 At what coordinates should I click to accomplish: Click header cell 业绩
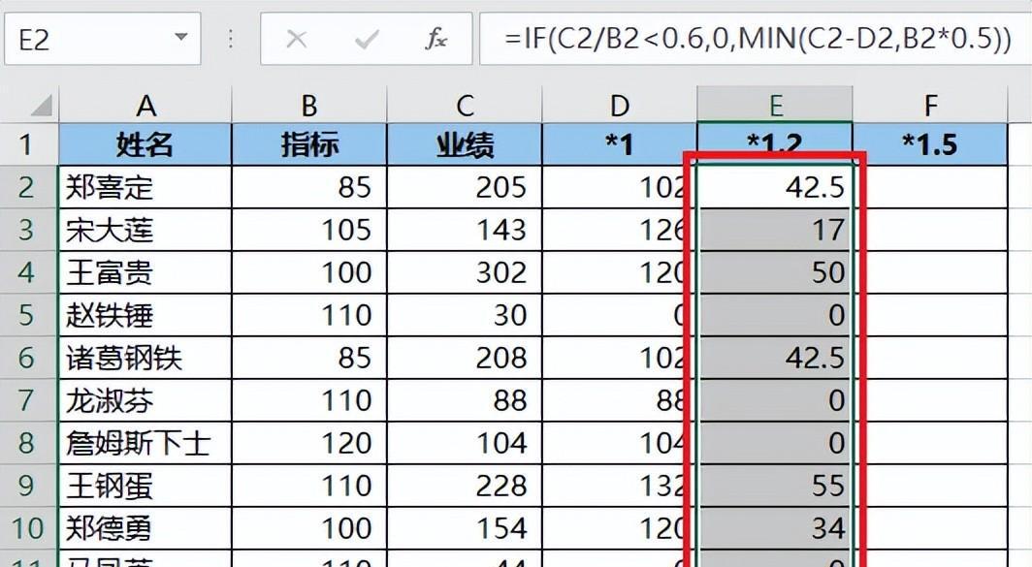(x=465, y=144)
